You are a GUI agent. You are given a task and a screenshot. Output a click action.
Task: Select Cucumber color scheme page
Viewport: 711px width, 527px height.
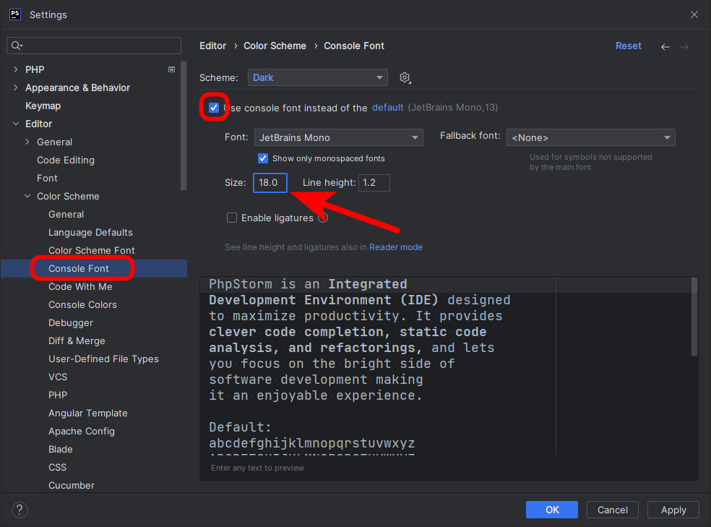pyautogui.click(x=72, y=485)
